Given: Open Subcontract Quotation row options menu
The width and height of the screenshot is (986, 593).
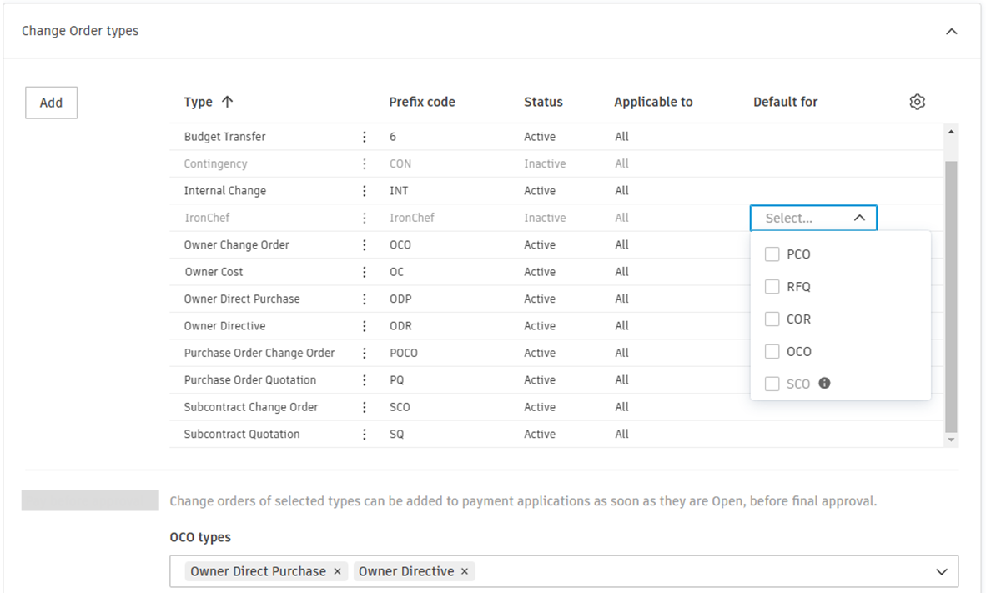Looking at the screenshot, I should pos(365,435).
